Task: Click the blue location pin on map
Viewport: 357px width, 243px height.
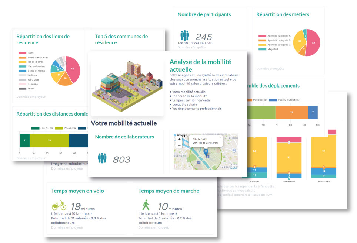Action: 206,152
